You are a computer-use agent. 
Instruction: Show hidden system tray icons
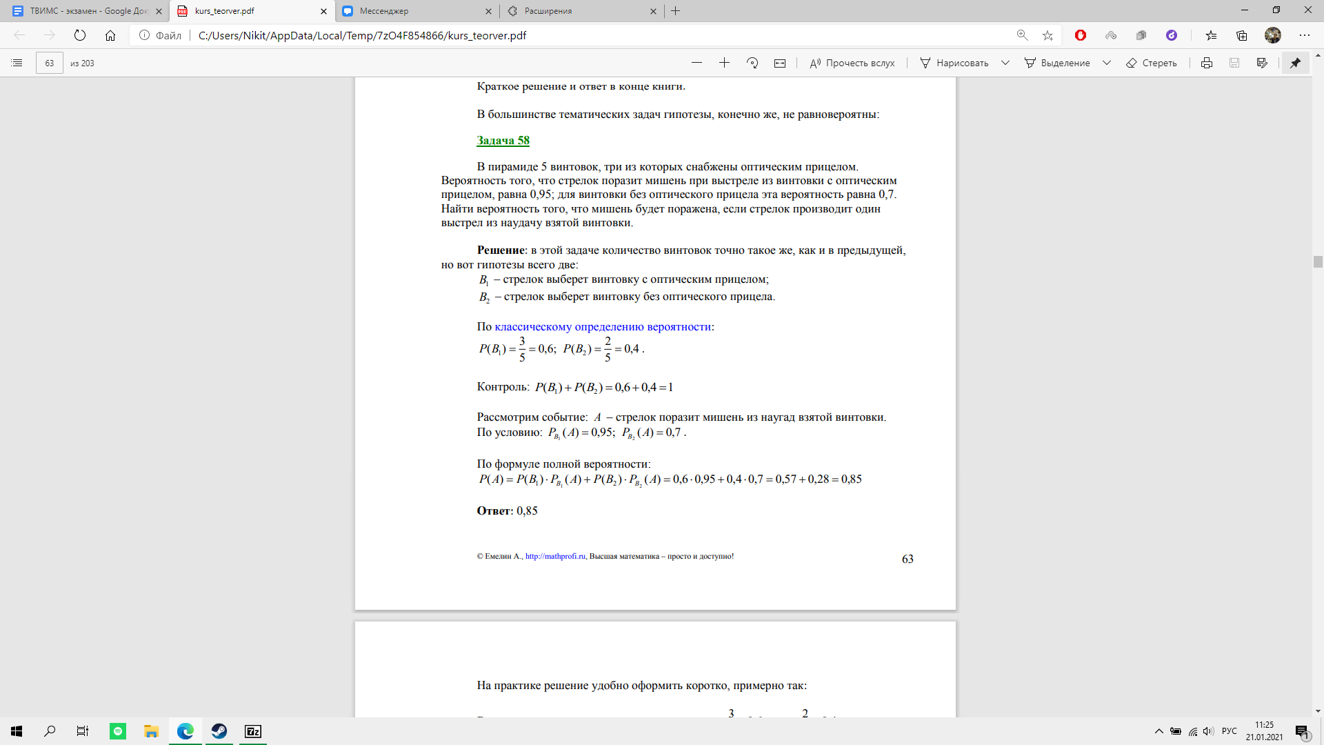point(1158,731)
